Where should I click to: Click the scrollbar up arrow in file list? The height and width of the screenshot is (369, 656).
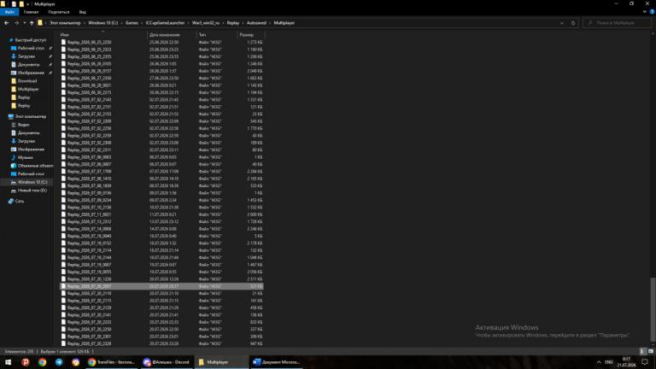[653, 33]
